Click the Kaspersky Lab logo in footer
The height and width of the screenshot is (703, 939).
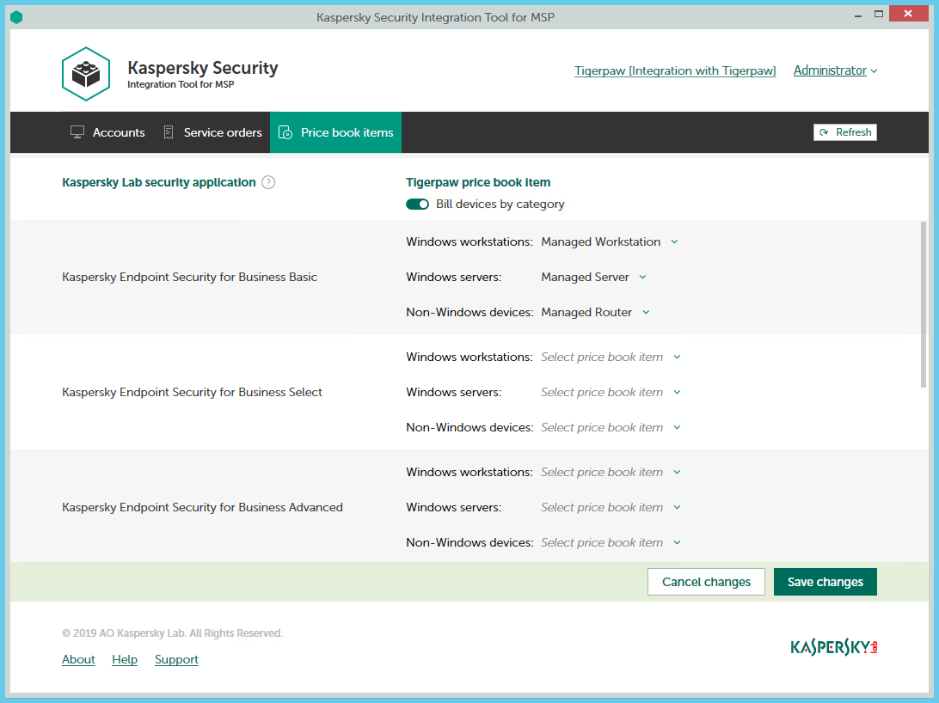pos(833,647)
